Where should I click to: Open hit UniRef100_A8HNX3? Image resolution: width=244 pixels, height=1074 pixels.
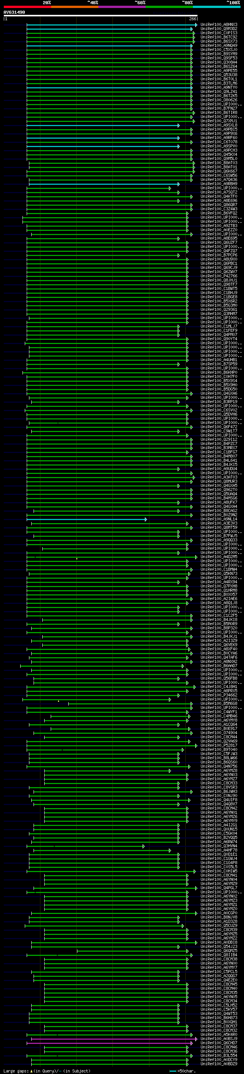tap(219, 25)
